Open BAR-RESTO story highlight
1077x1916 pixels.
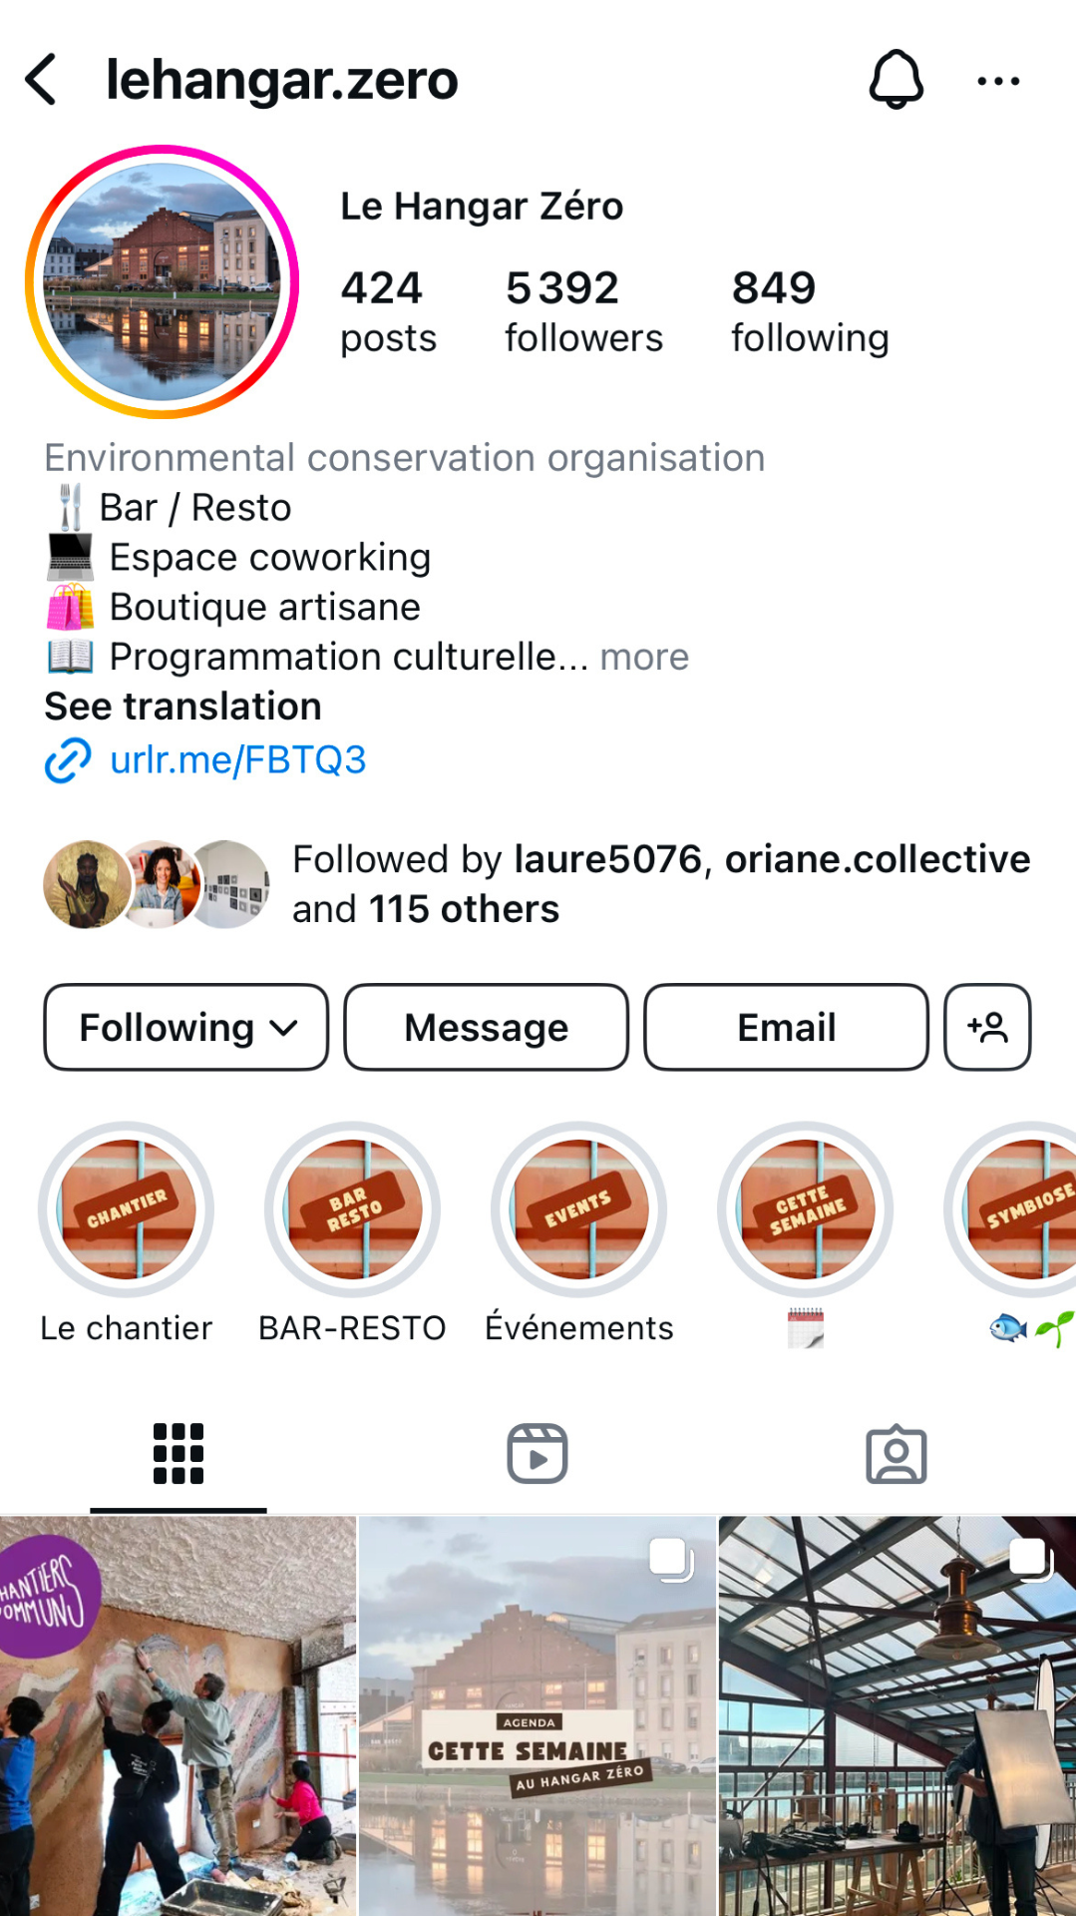coord(352,1209)
